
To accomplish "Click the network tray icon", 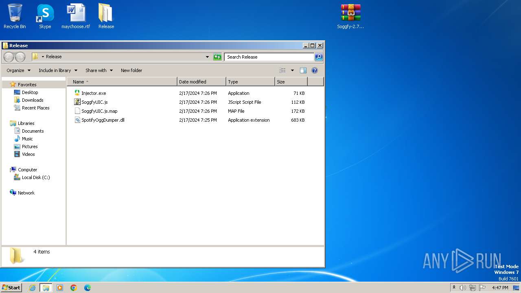I will [x=473, y=288].
